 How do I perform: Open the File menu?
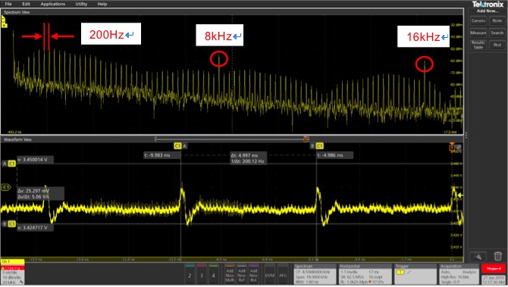[x=8, y=4]
